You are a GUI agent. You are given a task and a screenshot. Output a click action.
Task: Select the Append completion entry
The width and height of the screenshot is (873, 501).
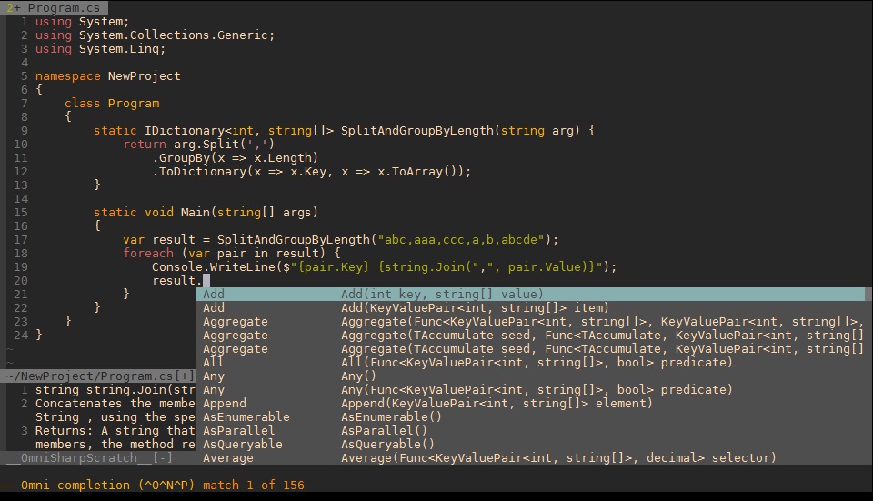pos(225,403)
